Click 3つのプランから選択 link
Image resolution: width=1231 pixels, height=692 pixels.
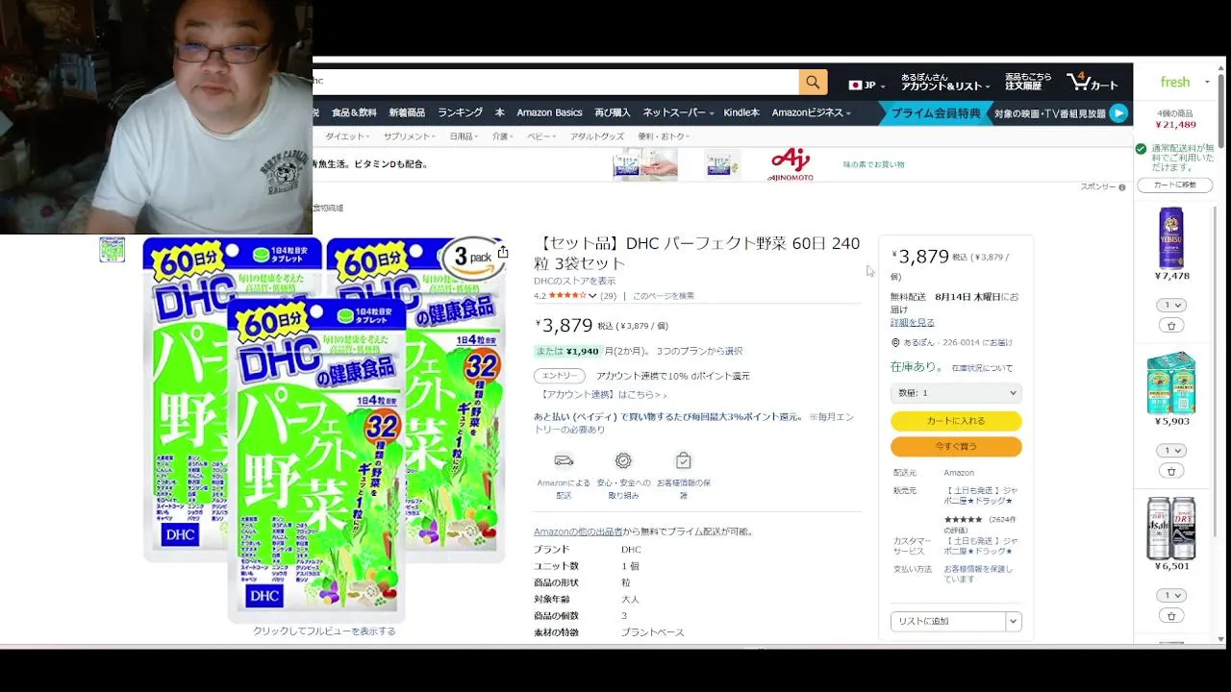tap(699, 351)
